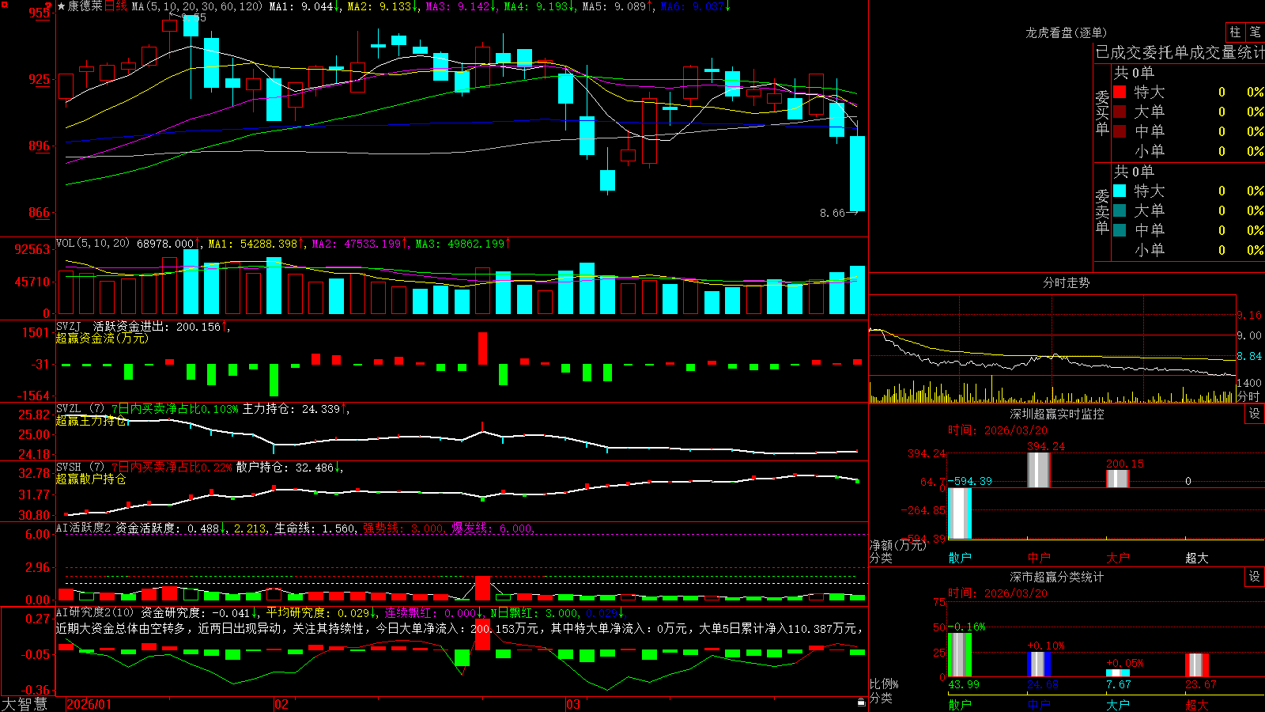This screenshot has width=1265, height=712.
Task: Click the 超赢资金流(万元) label
Action: click(102, 338)
